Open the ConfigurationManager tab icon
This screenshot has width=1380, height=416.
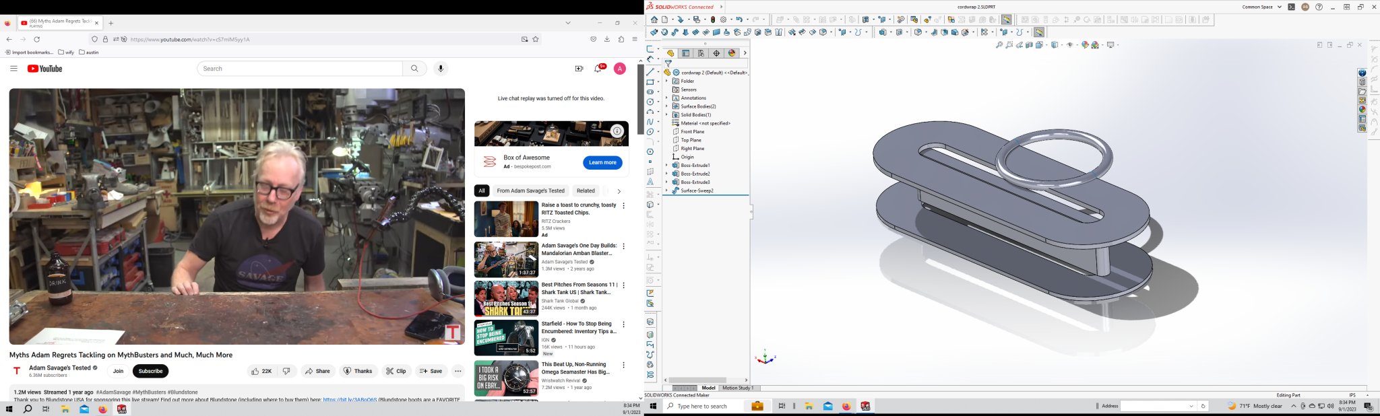701,53
